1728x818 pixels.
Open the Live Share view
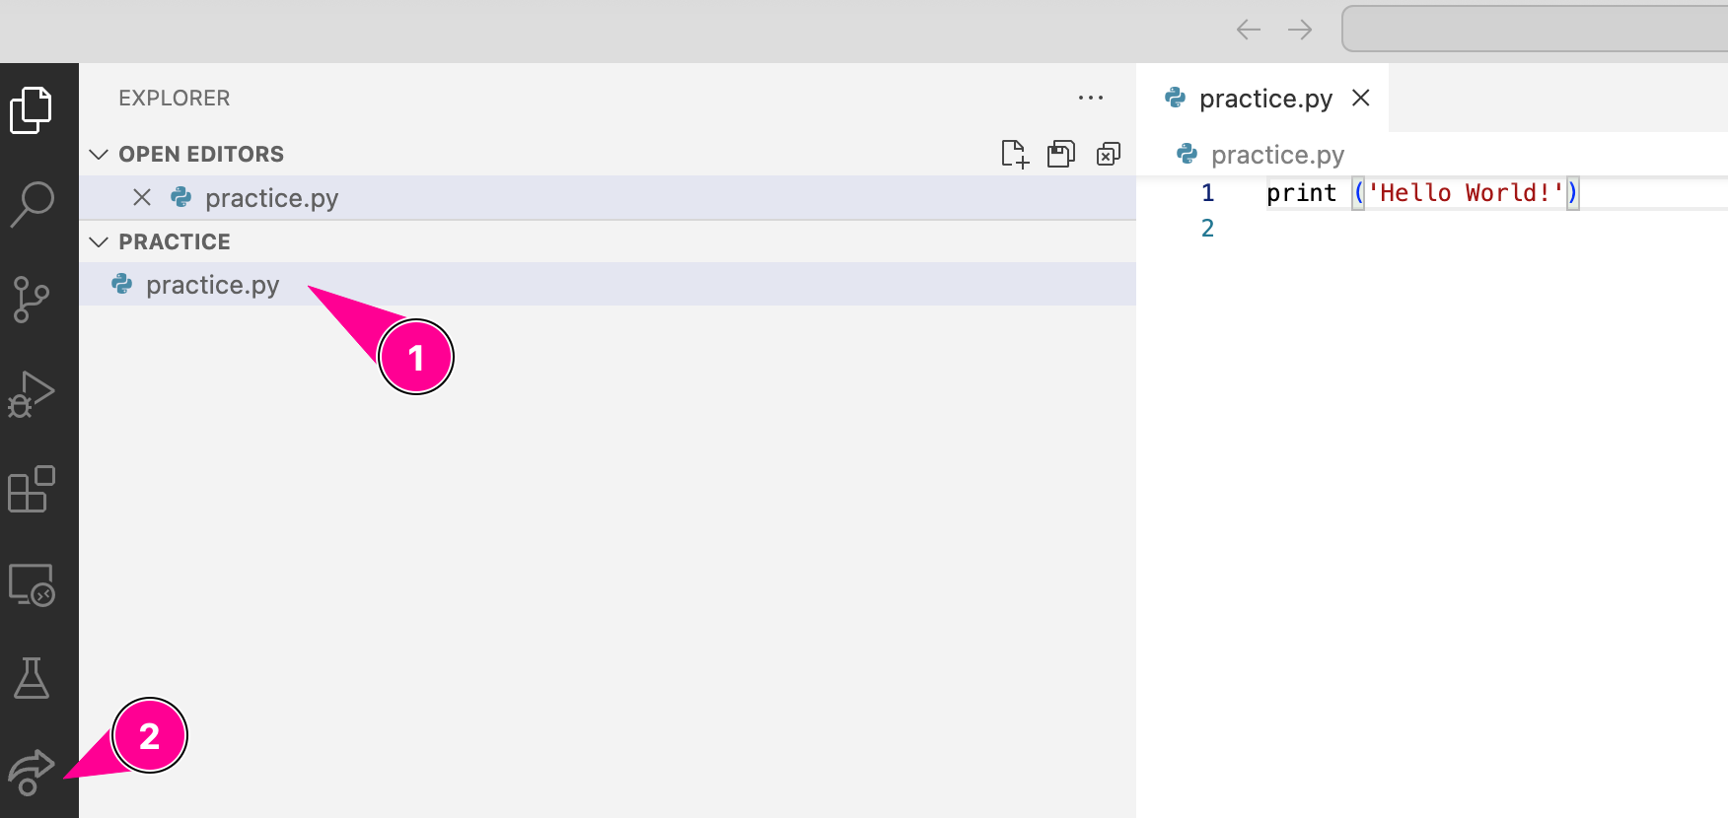30,773
